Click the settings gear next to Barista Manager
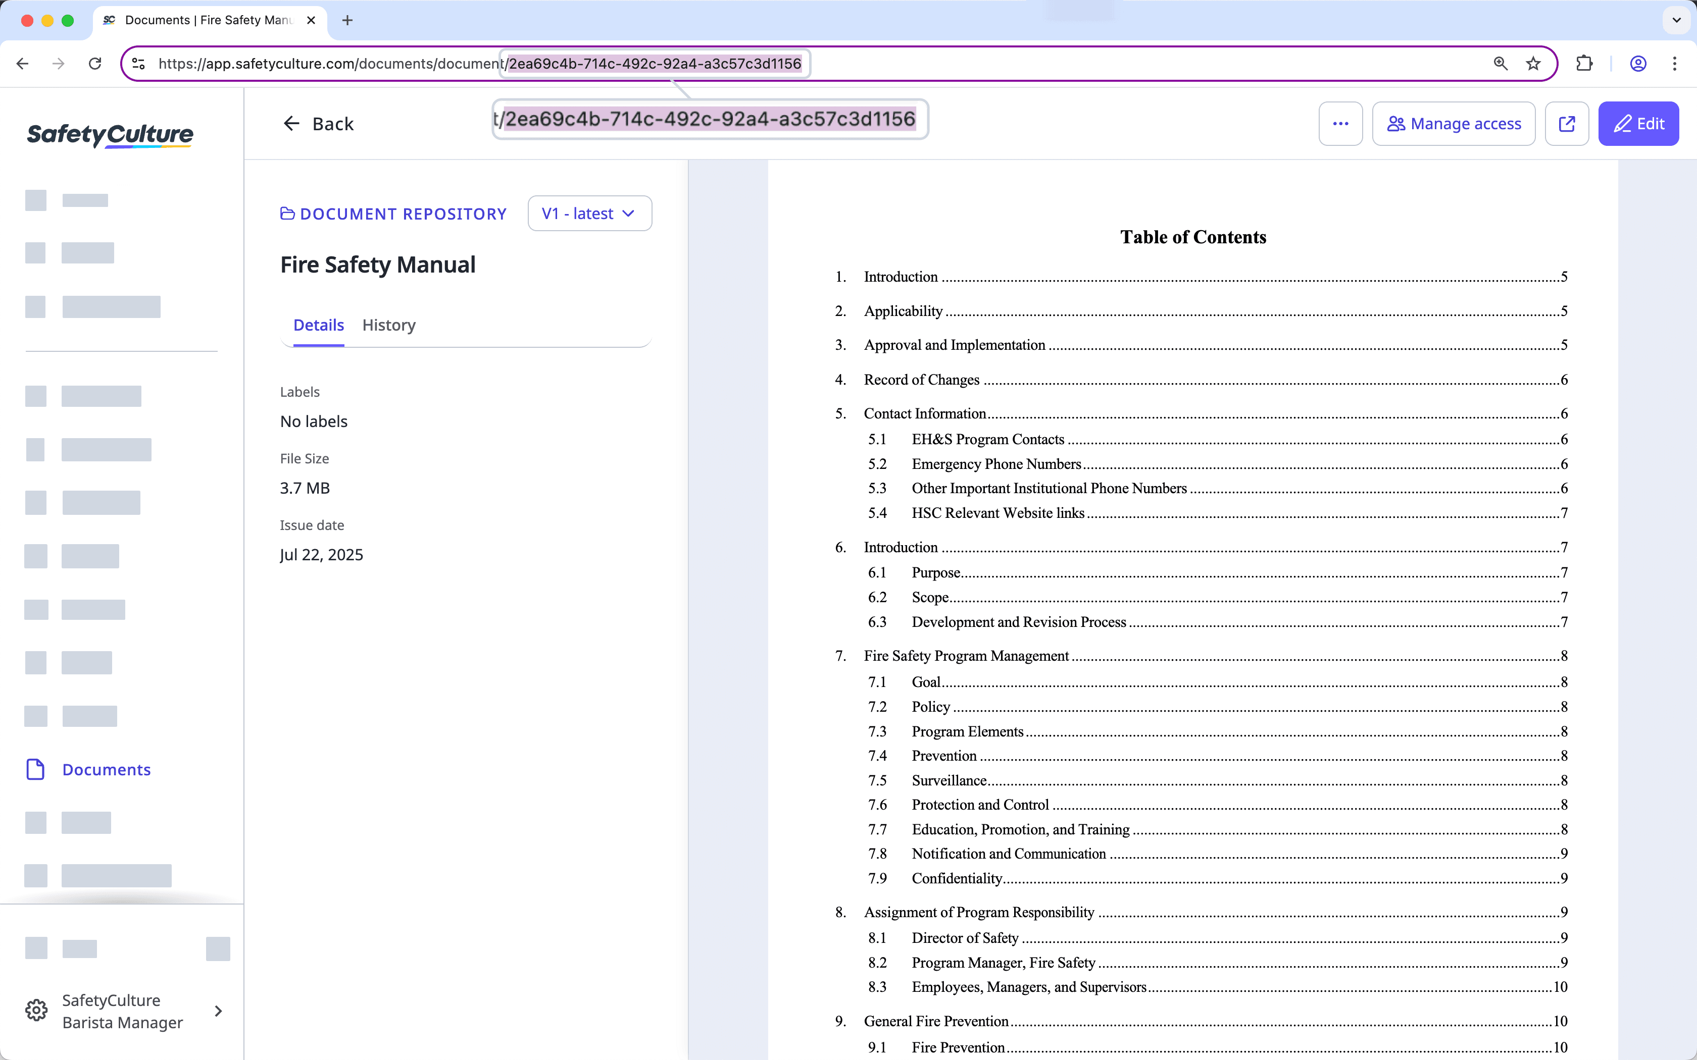 pos(36,1010)
